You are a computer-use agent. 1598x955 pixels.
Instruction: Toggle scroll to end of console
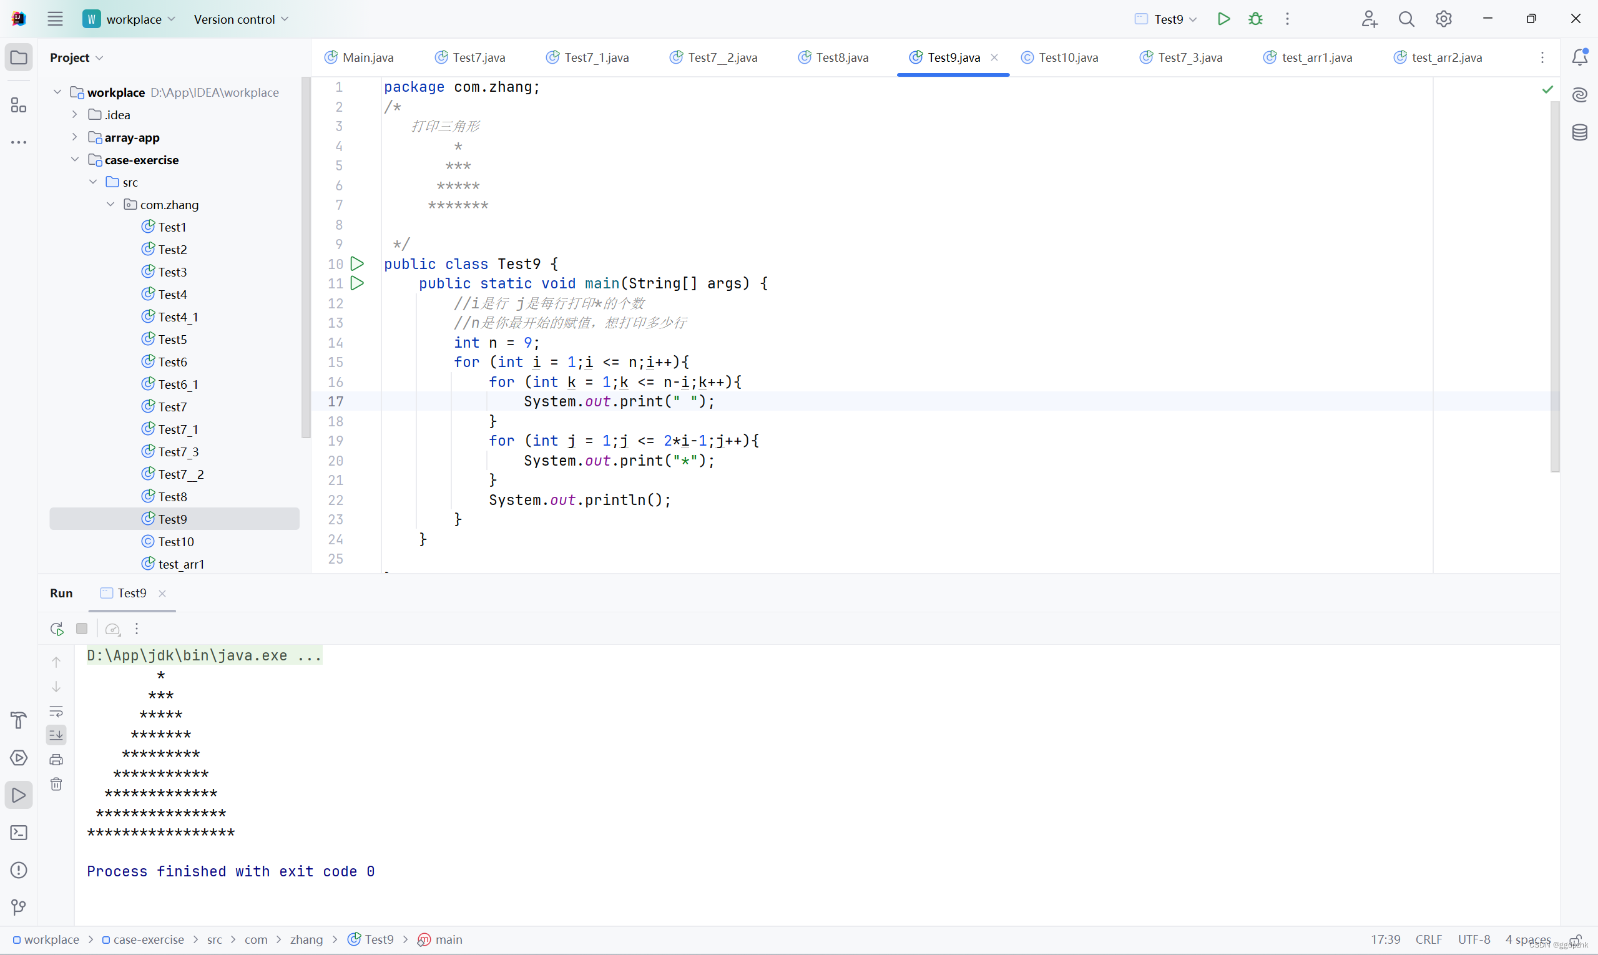[57, 735]
